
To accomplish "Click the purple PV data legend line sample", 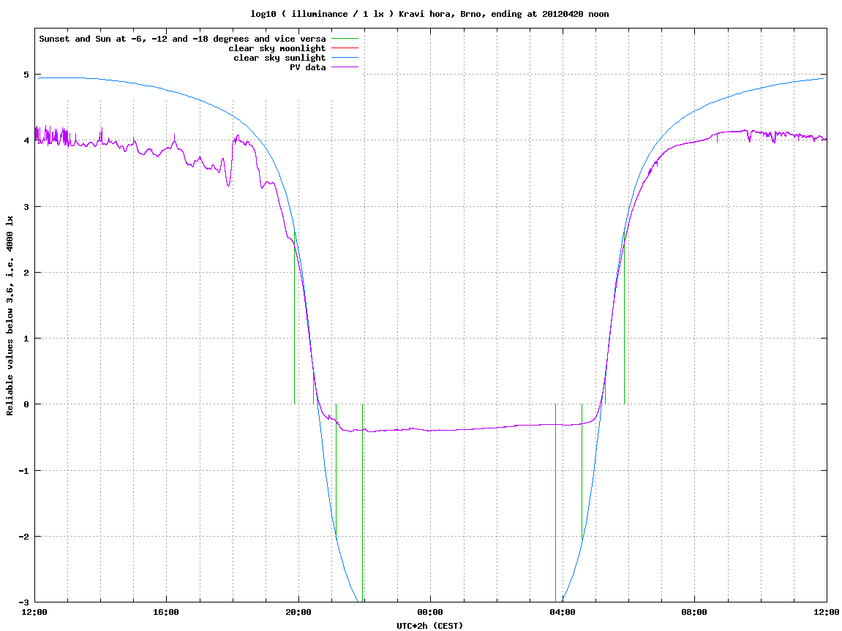I will click(x=345, y=67).
